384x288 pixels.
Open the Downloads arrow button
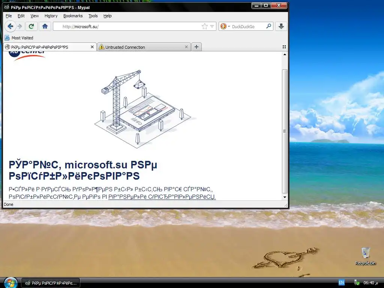(x=281, y=26)
